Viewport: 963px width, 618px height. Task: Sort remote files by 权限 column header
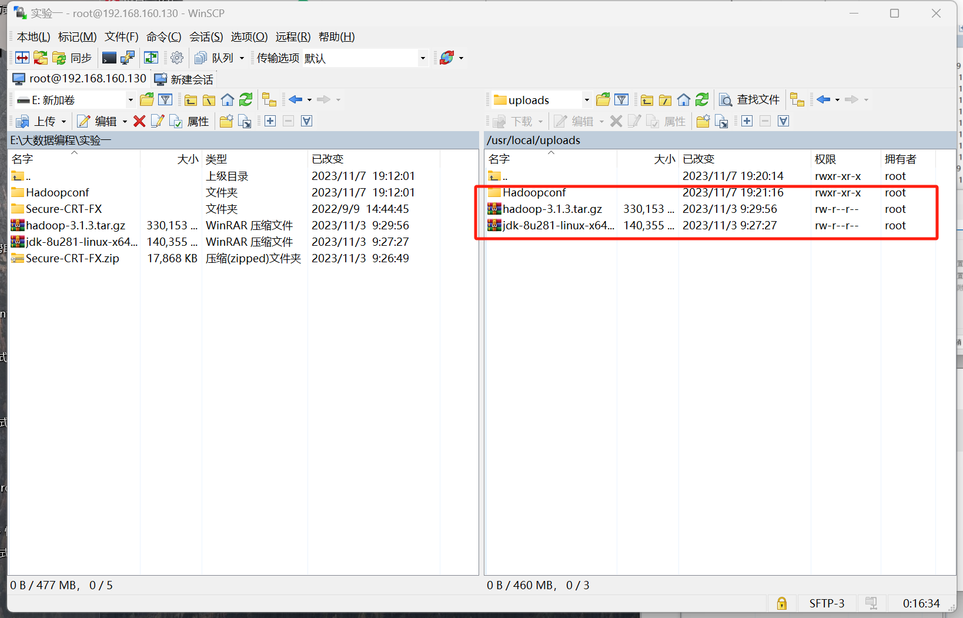(x=845, y=159)
